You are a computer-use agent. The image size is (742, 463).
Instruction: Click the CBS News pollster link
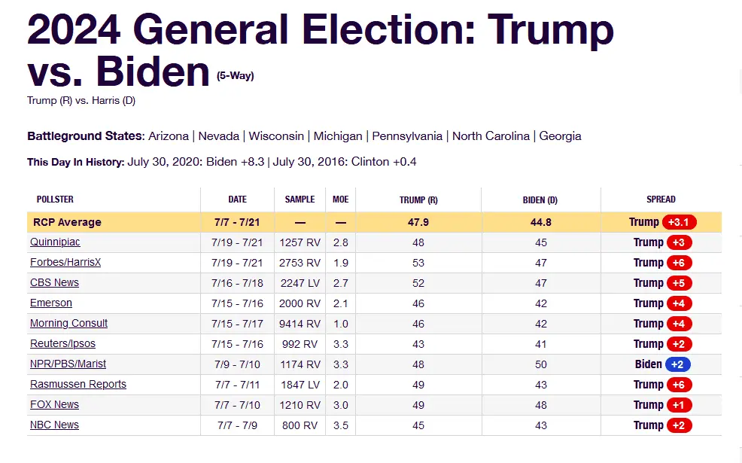(x=54, y=283)
